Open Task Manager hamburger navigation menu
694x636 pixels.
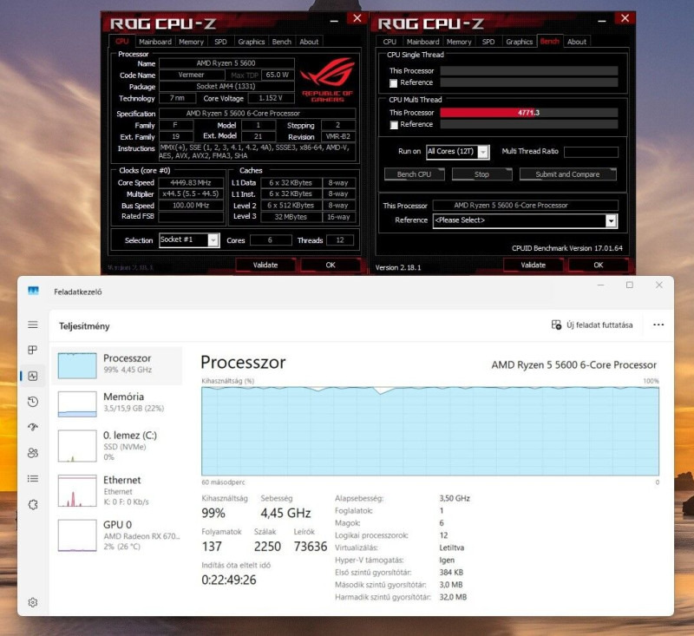(33, 325)
